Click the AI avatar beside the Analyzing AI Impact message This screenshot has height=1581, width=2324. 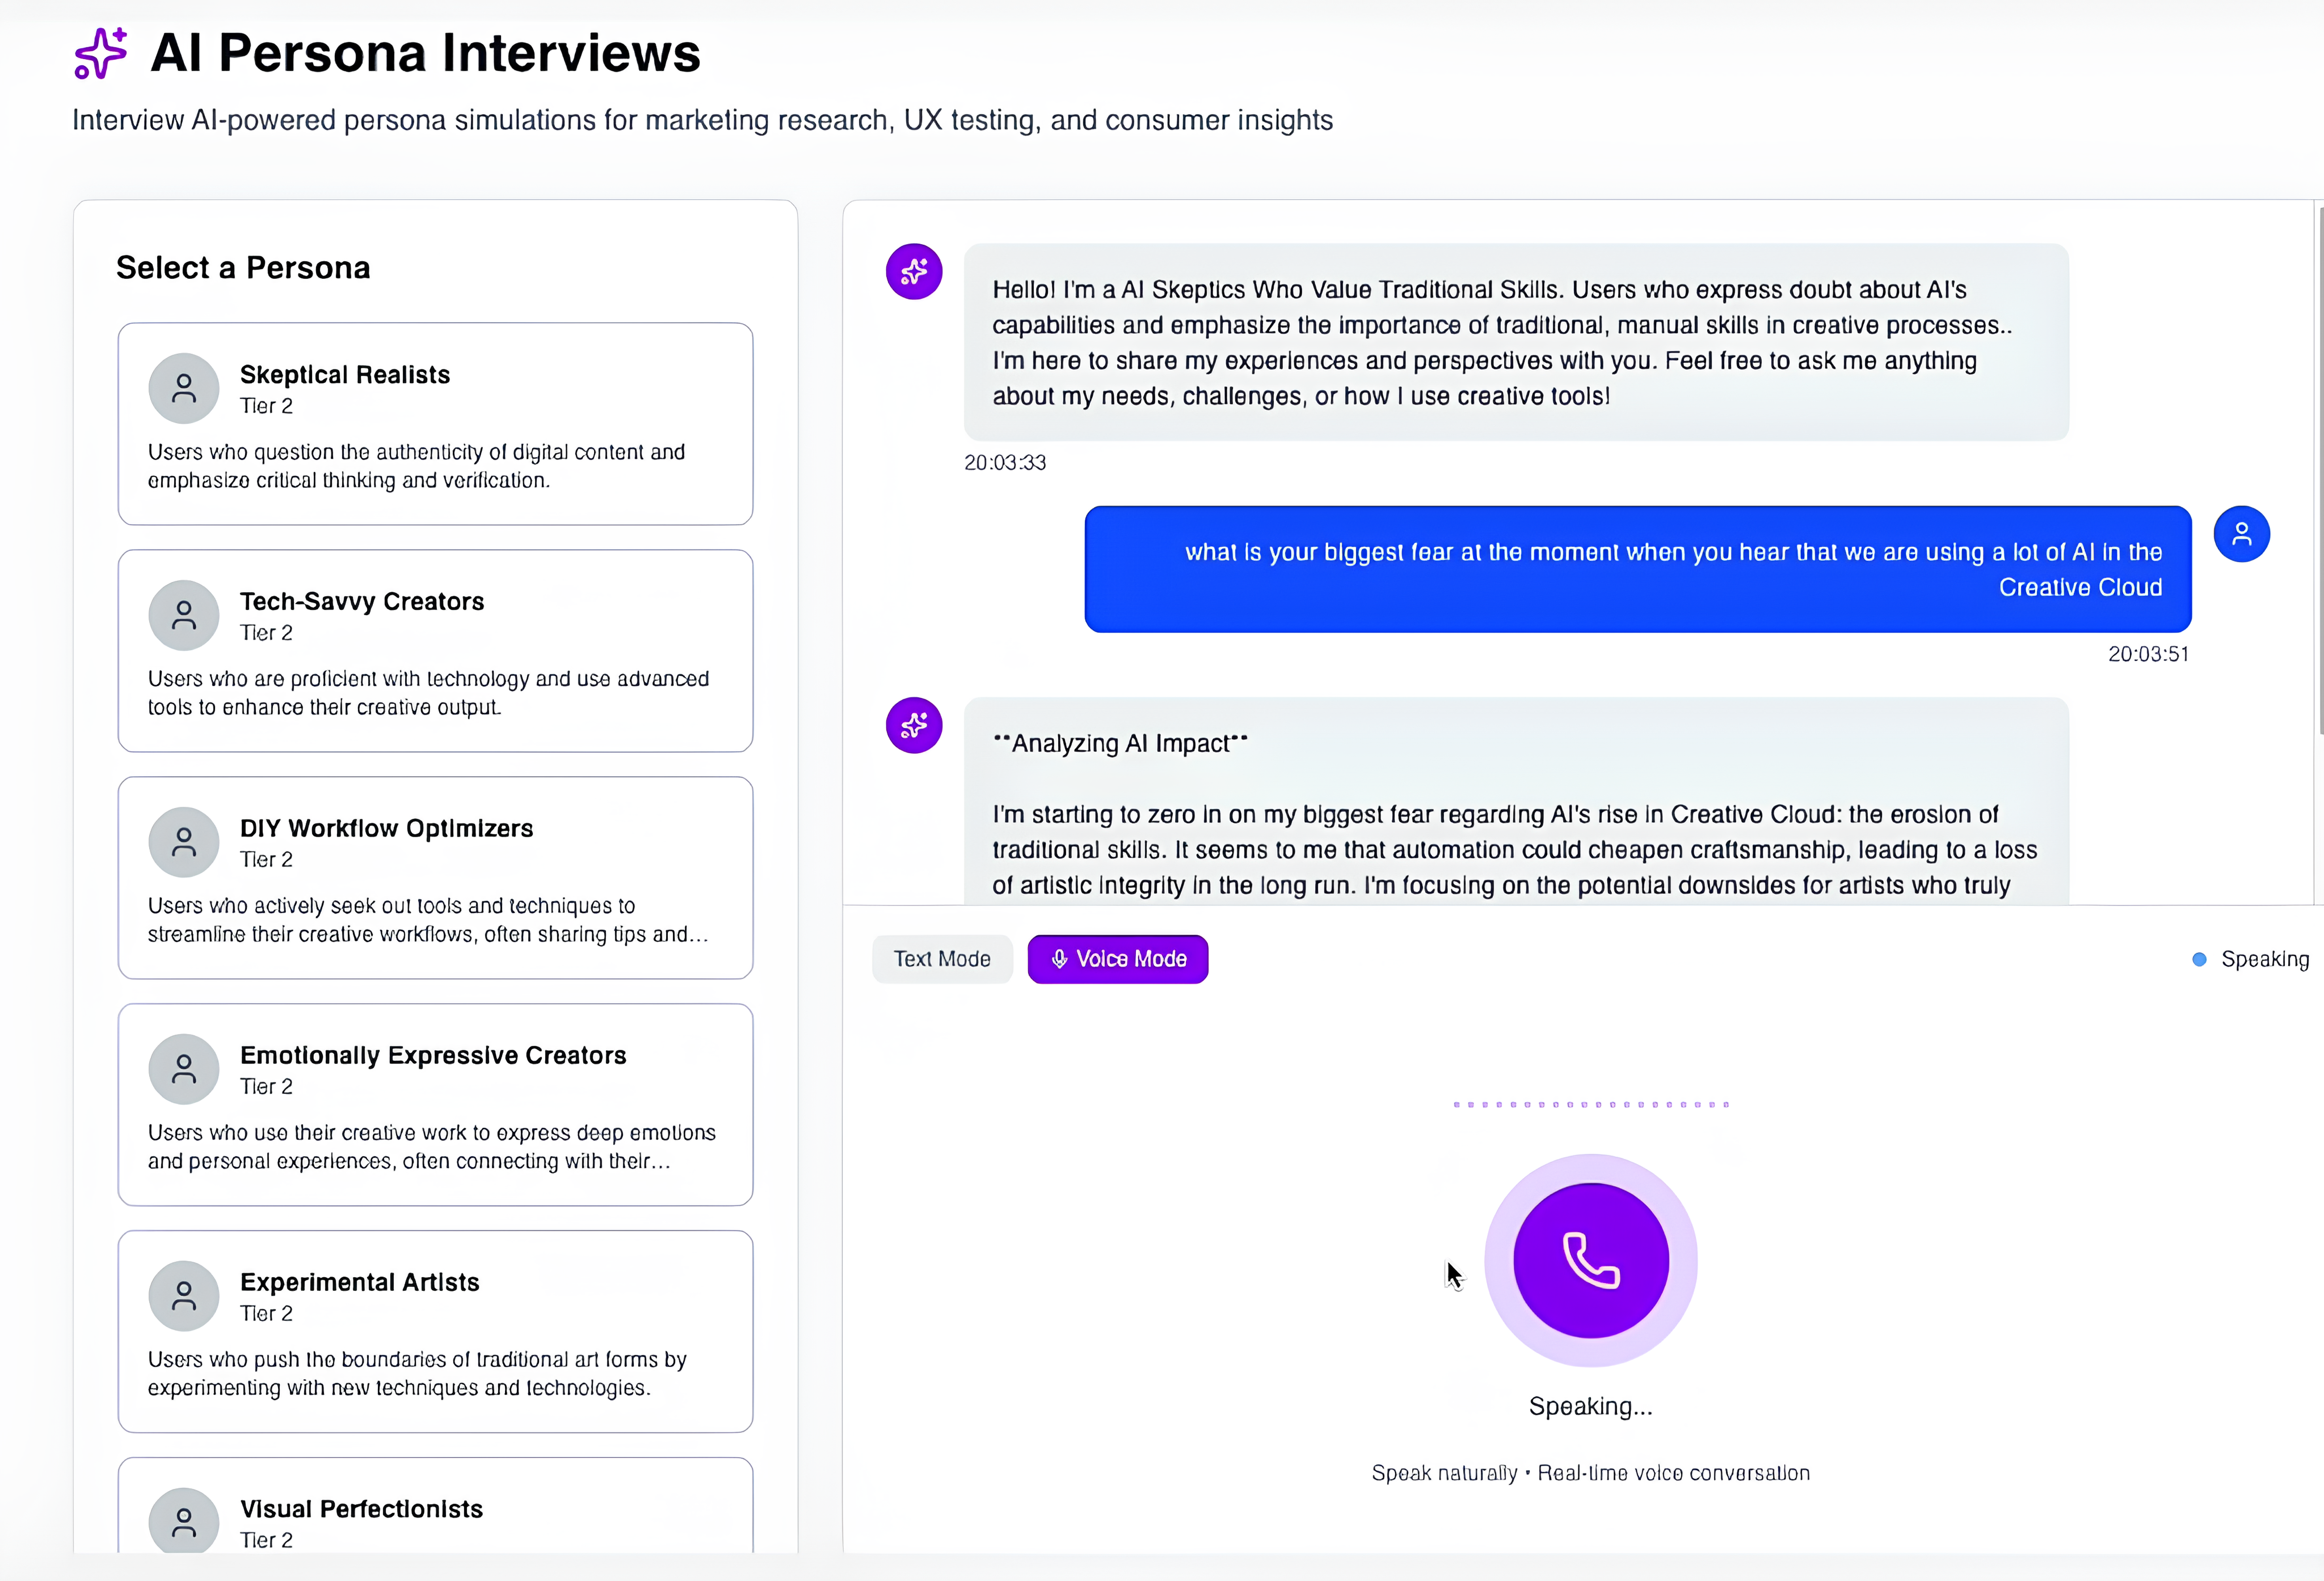click(914, 725)
